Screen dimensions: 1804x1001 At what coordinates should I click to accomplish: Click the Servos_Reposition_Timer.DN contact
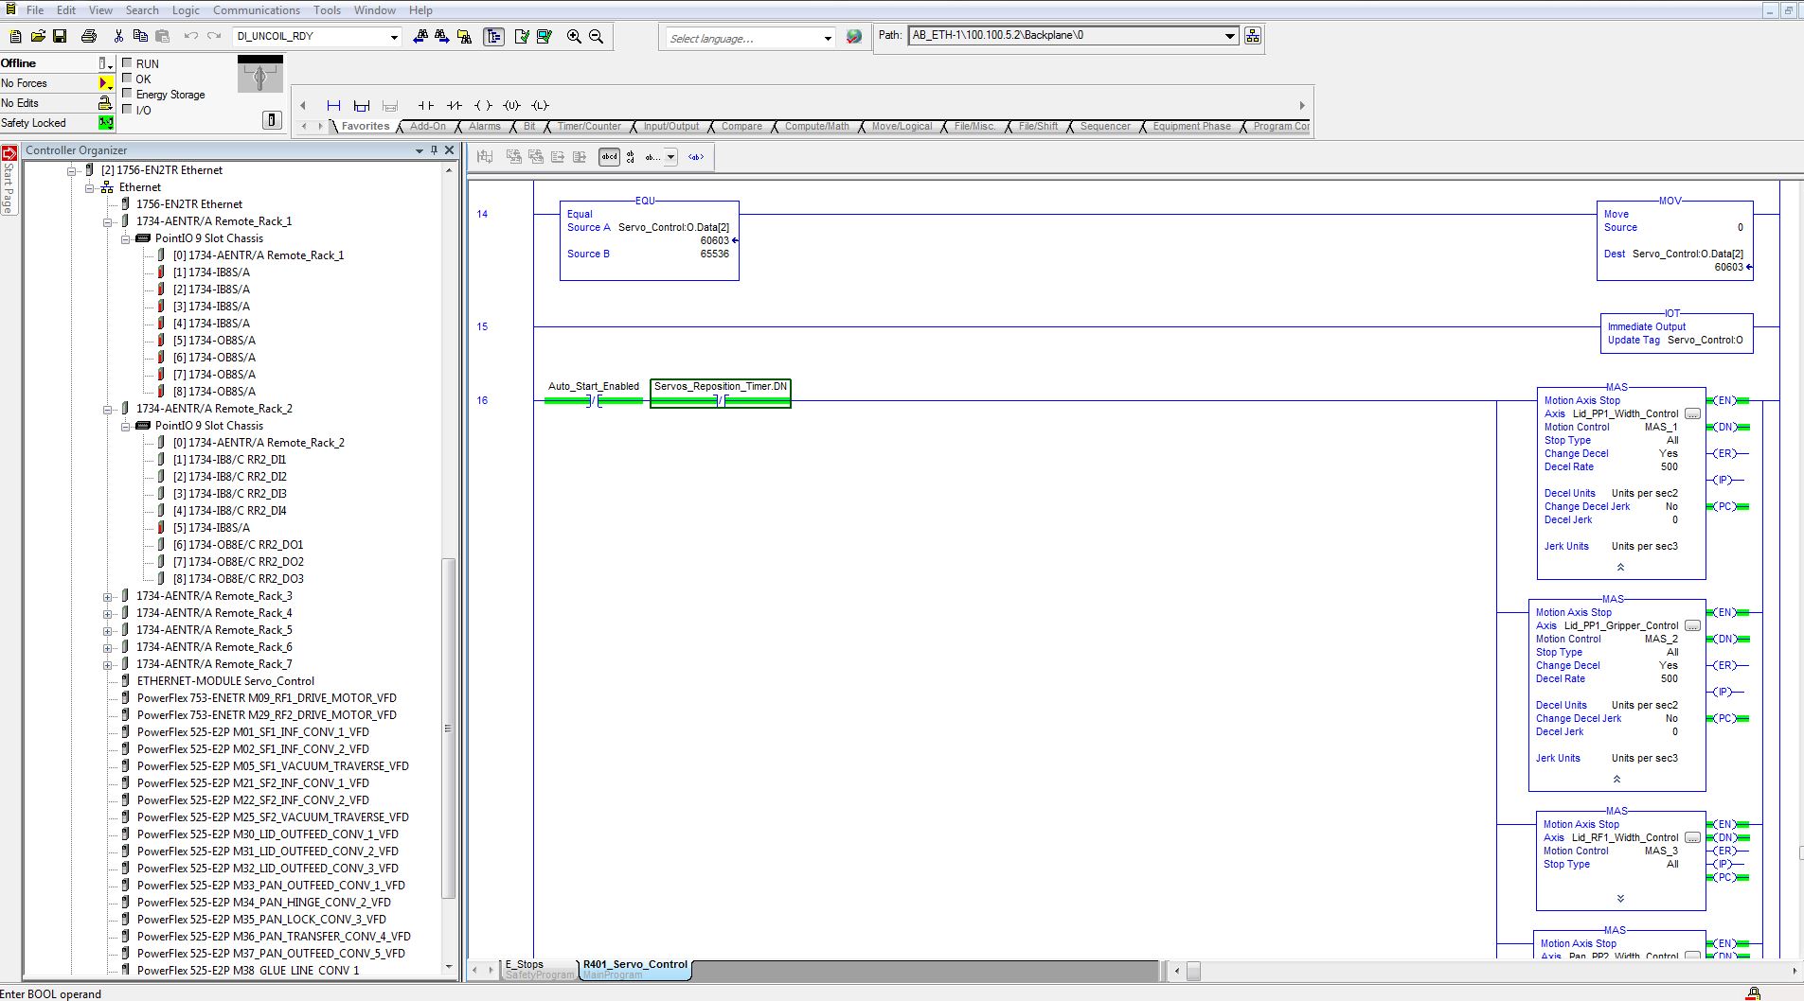[721, 394]
